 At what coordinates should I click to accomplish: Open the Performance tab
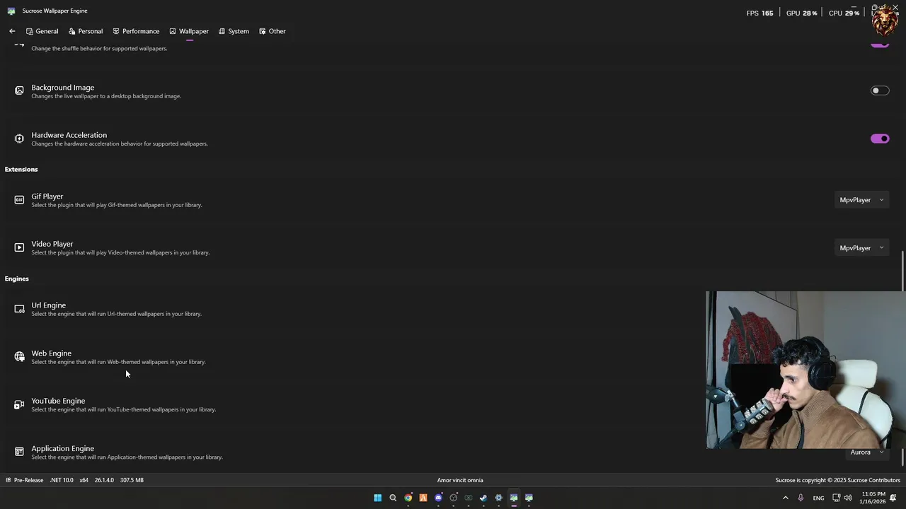136,31
